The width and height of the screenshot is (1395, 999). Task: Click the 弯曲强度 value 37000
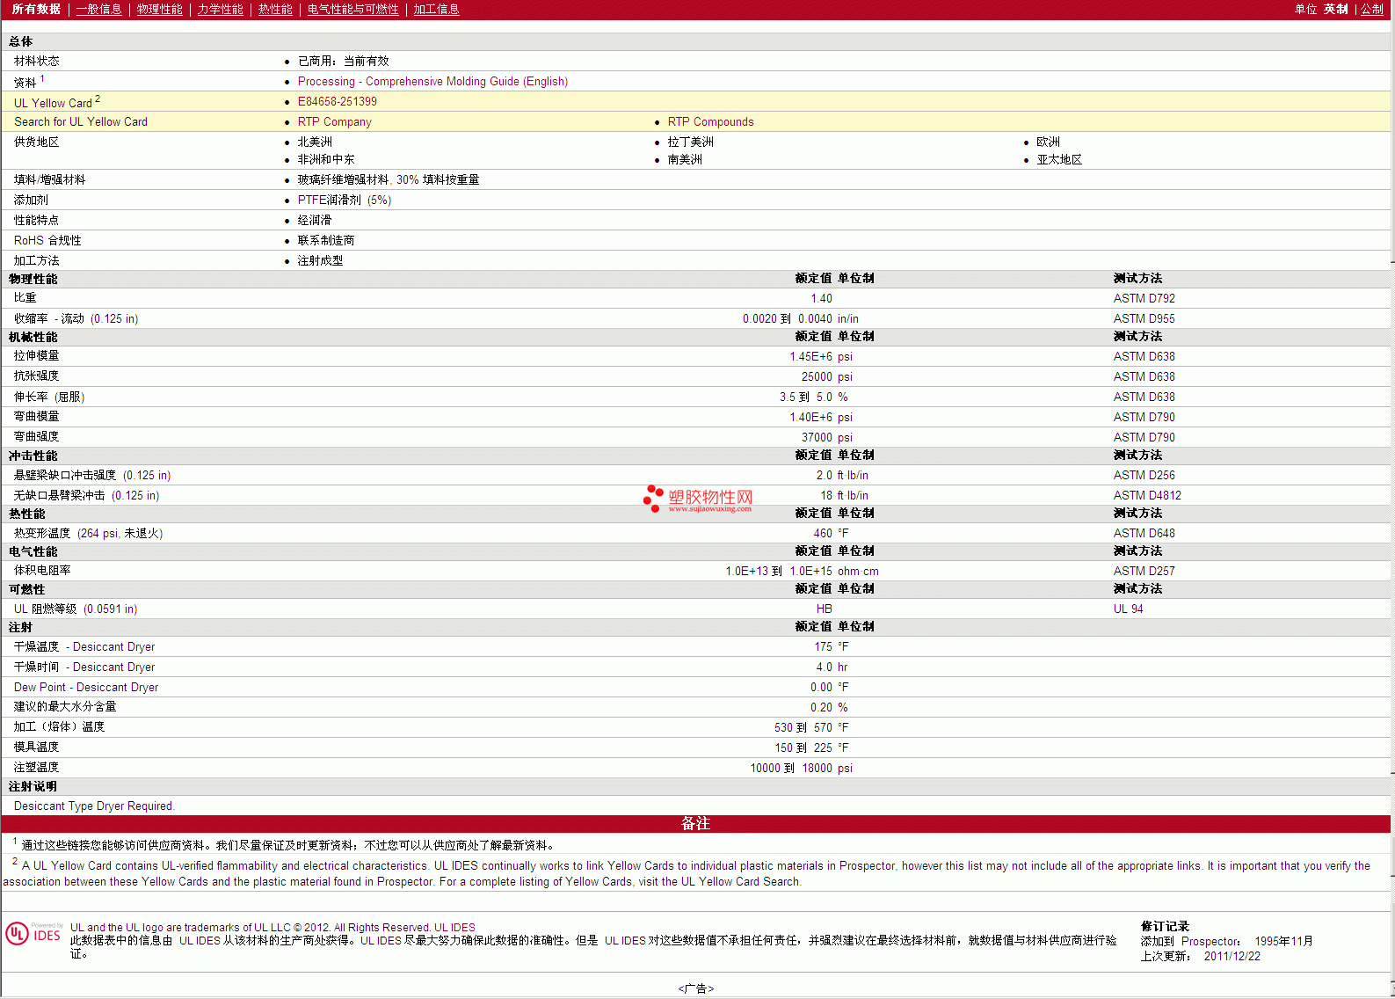tap(817, 438)
